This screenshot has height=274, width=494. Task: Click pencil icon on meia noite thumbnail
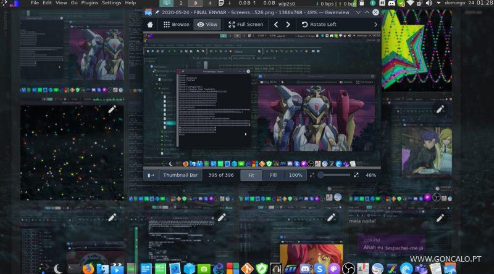coord(440,217)
